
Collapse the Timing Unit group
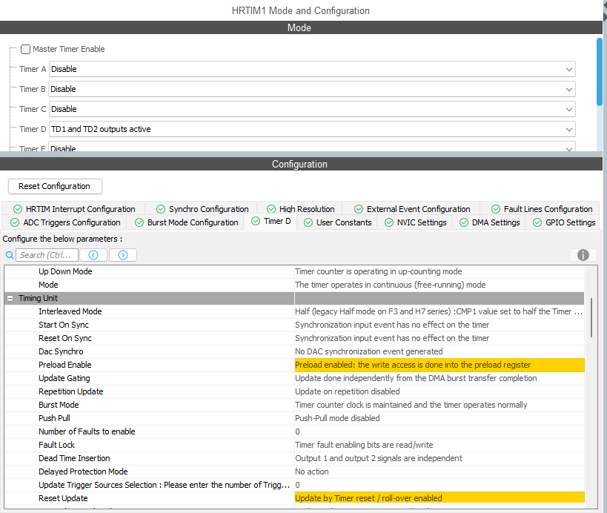[x=10, y=298]
